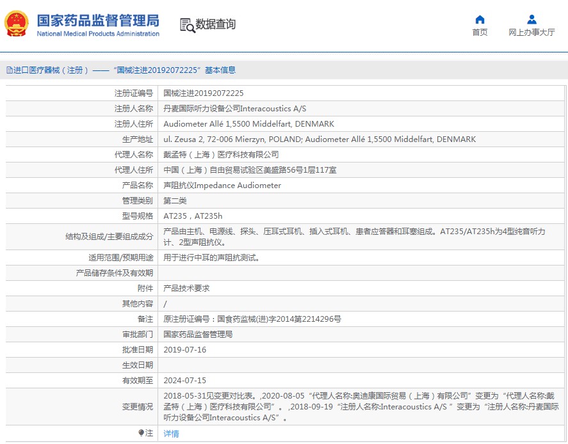Click the 结构及组成/主要组成成分 row label

(x=110, y=237)
